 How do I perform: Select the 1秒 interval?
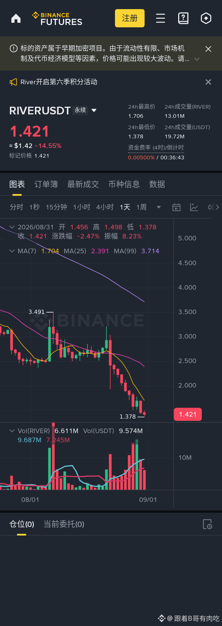[x=34, y=207]
